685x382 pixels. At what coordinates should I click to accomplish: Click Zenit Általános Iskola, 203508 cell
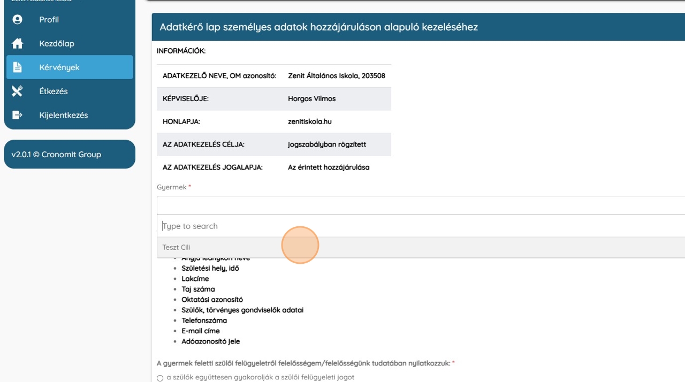tap(337, 75)
